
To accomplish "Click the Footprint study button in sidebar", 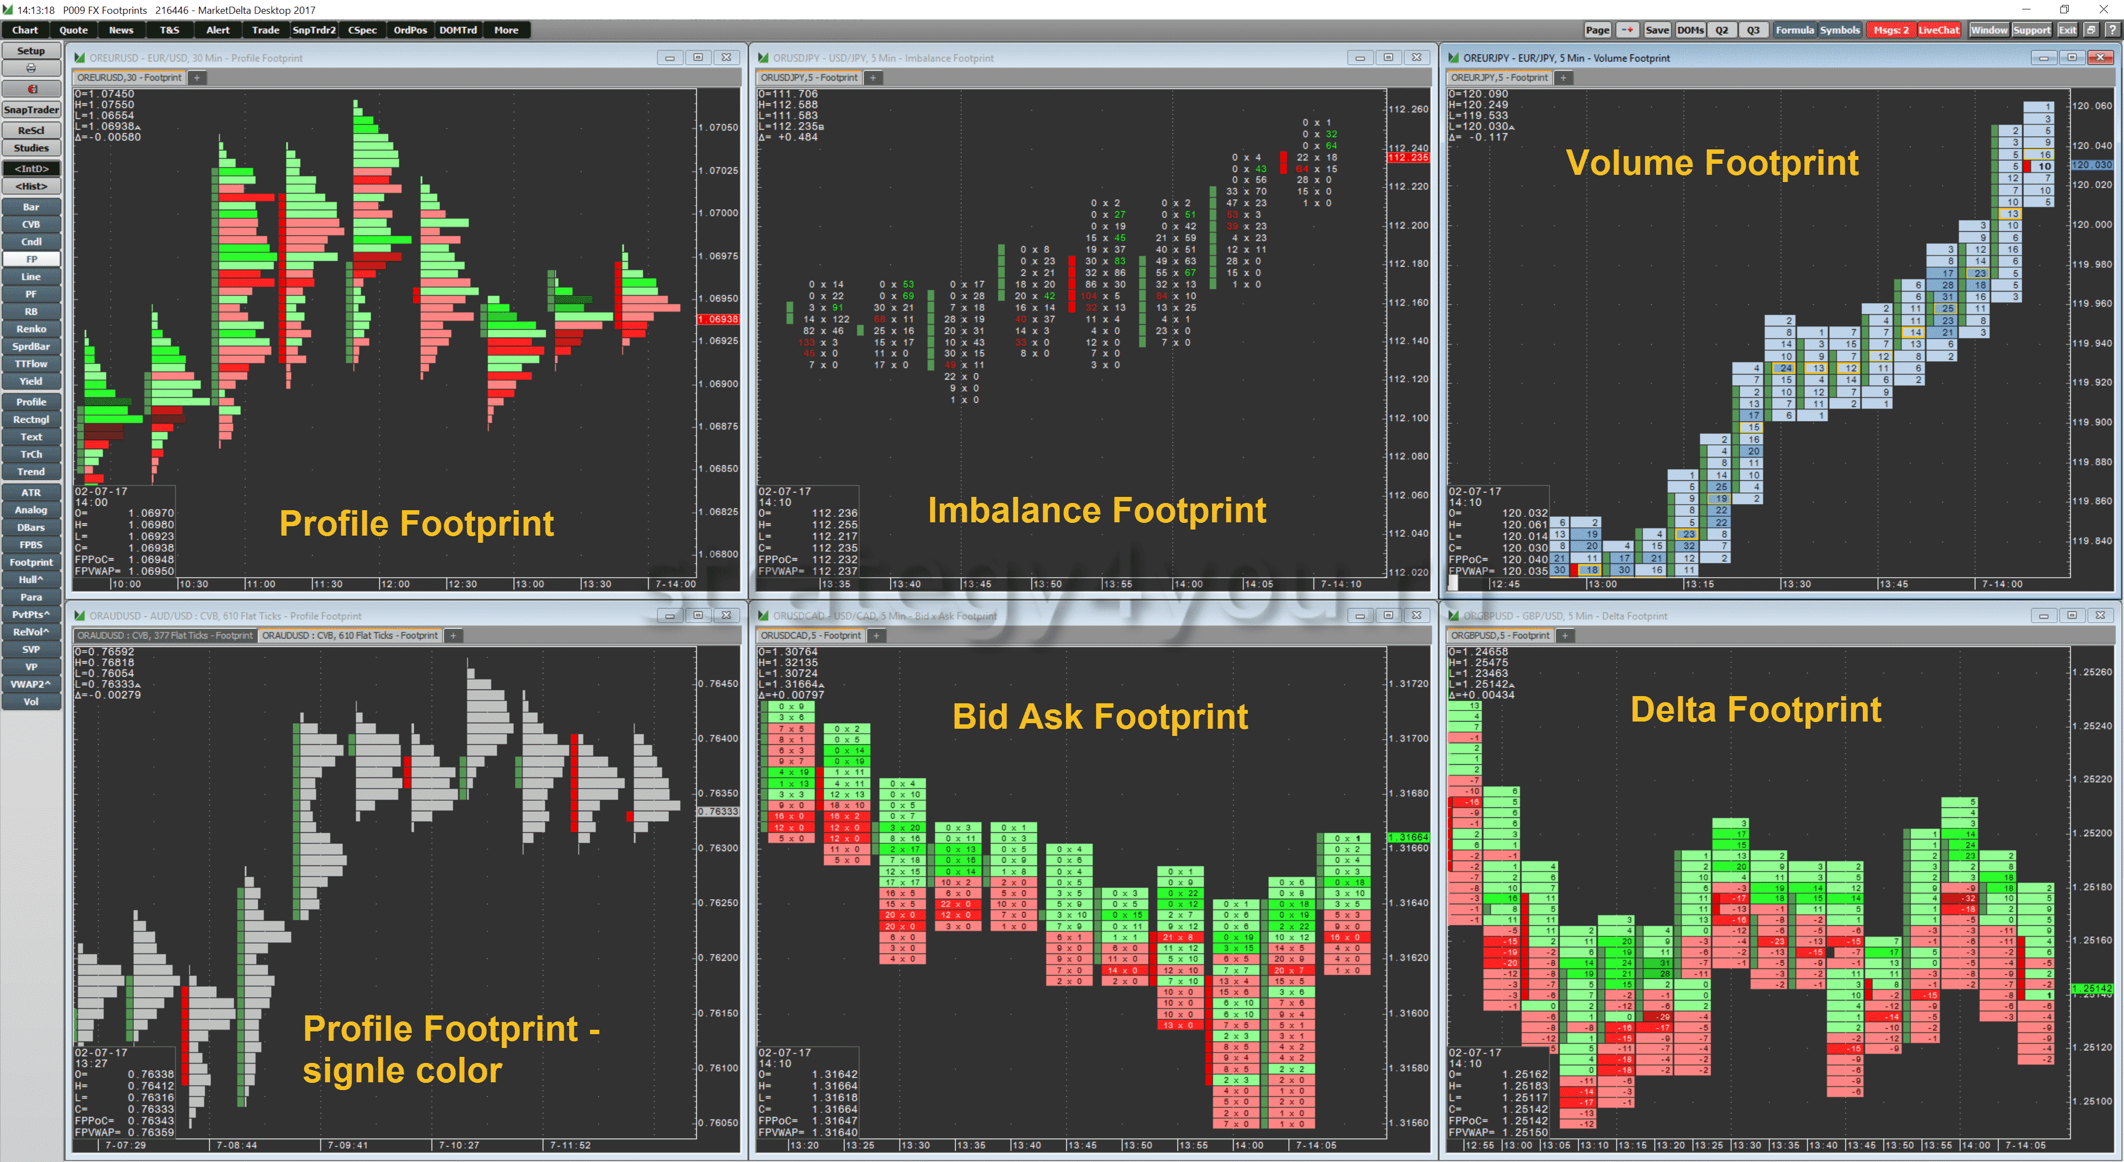I will (32, 562).
